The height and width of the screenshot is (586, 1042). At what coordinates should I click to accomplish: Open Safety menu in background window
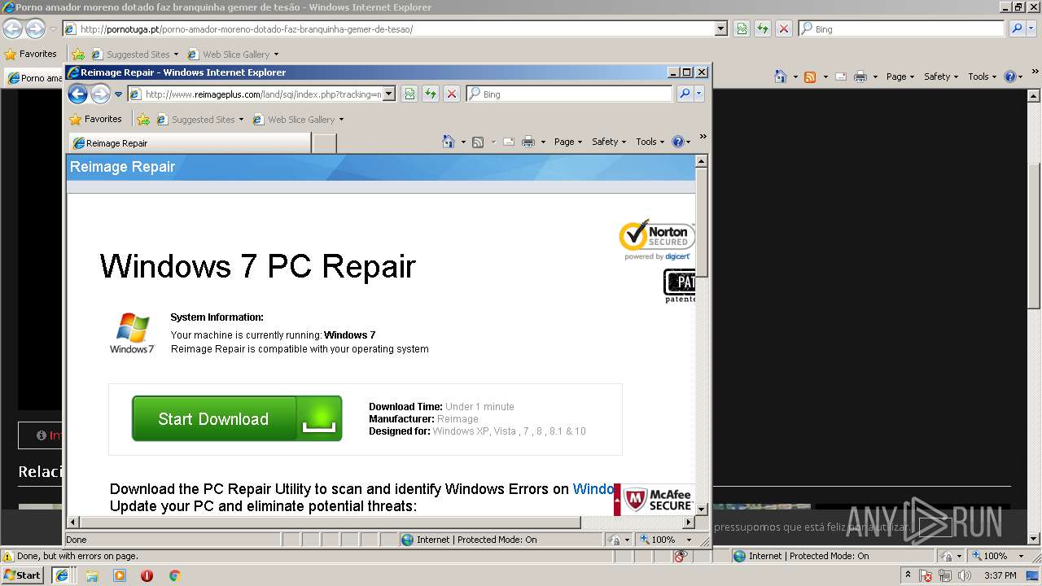[x=941, y=77]
